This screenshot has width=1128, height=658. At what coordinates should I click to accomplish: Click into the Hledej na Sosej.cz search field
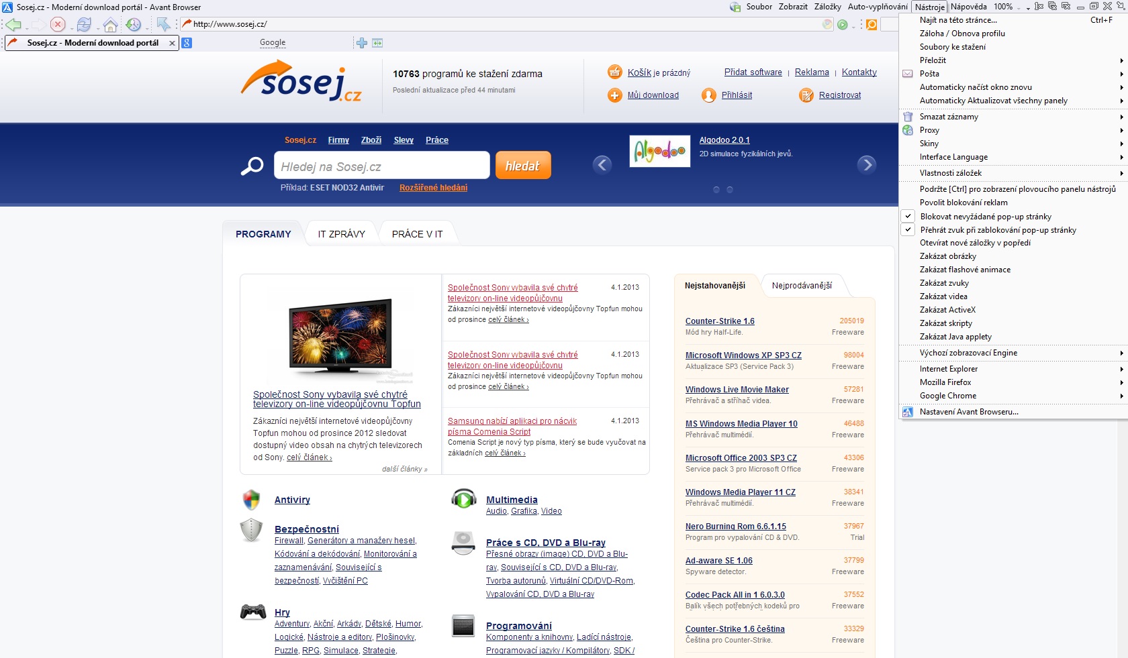382,166
